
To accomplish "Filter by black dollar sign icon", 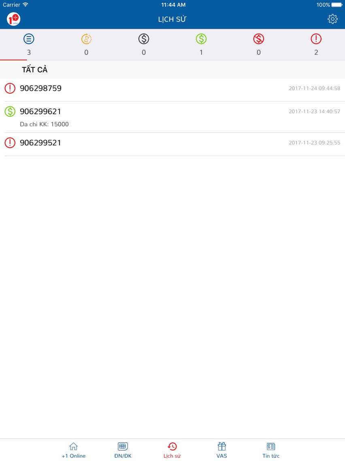I will coord(144,39).
